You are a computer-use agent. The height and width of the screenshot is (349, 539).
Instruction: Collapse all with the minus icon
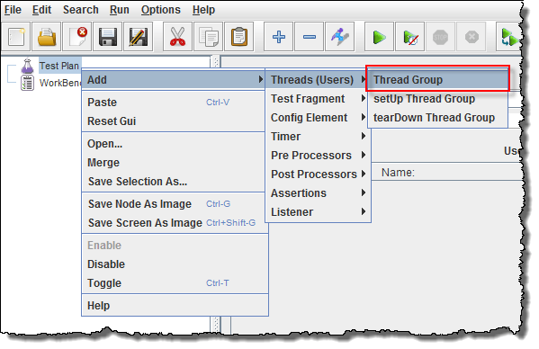pos(309,37)
